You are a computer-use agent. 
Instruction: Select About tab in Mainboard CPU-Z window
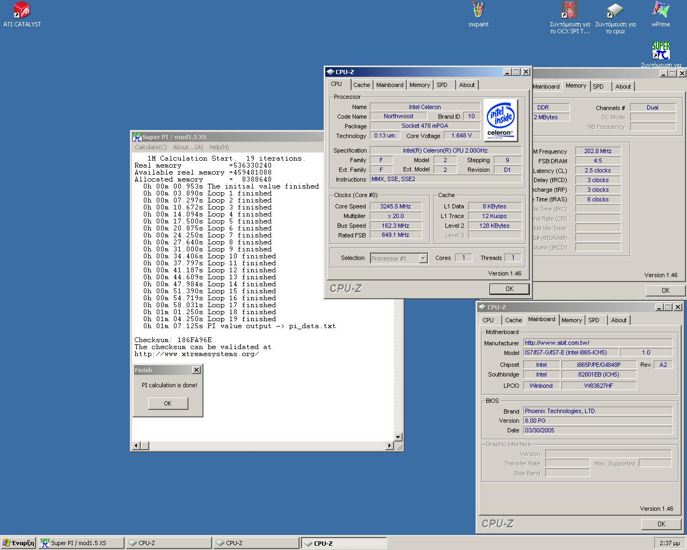click(x=618, y=320)
